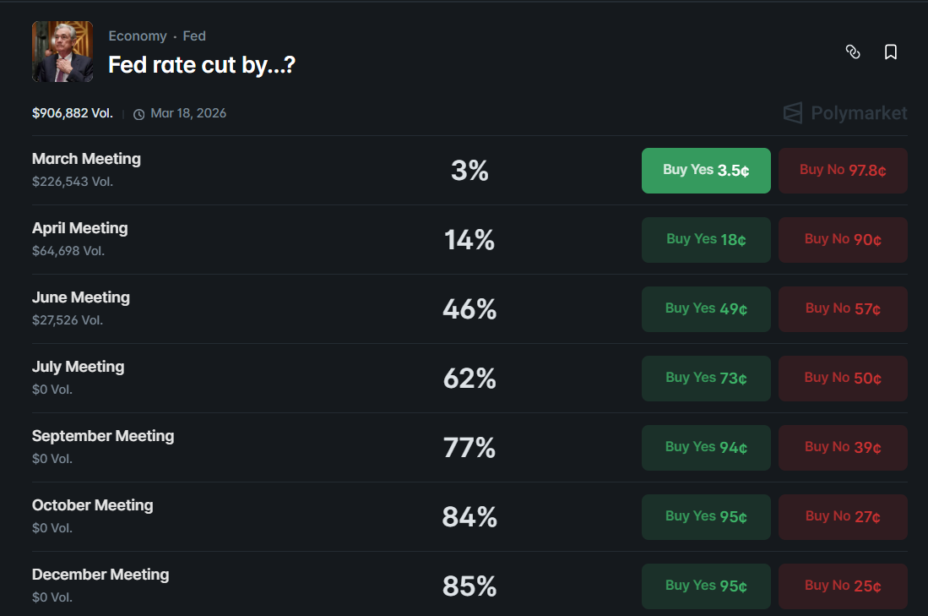Buy Yes at 49¢ for June Meeting

706,309
